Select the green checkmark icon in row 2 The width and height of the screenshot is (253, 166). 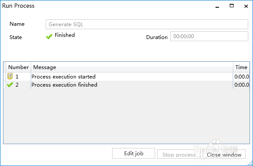click(x=10, y=85)
